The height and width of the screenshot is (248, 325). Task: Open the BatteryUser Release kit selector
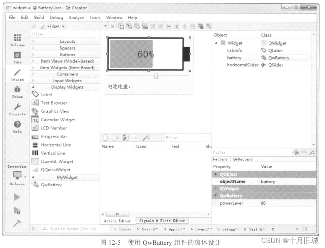click(17, 175)
